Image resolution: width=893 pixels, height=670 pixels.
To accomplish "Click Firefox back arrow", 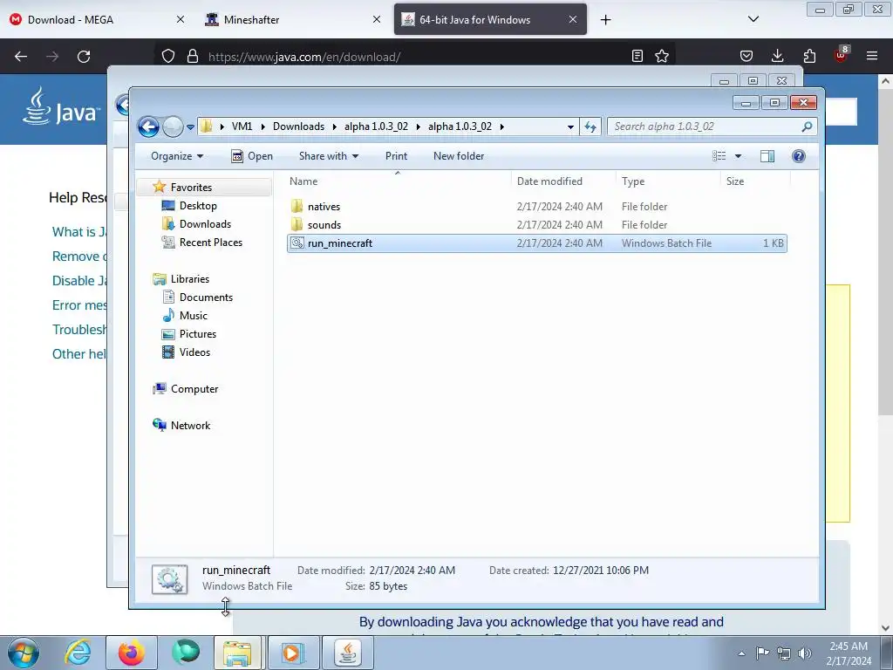I will pyautogui.click(x=21, y=57).
